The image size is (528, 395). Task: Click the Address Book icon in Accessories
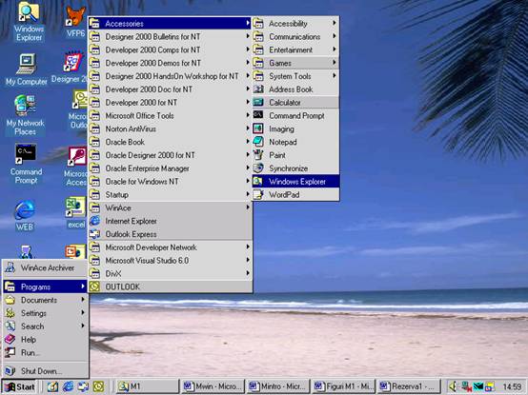[258, 89]
